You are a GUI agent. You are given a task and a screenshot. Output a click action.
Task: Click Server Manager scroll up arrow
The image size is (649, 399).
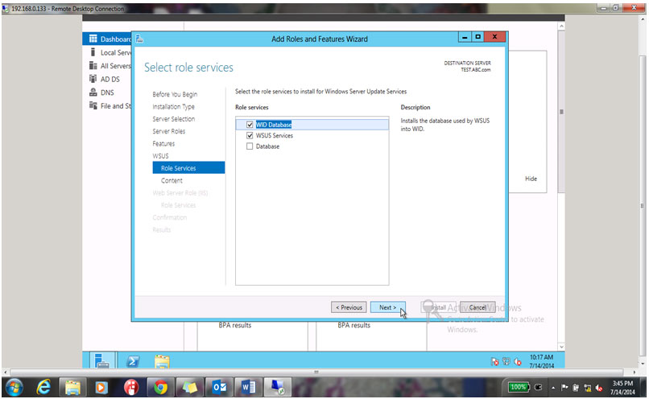coord(561,26)
